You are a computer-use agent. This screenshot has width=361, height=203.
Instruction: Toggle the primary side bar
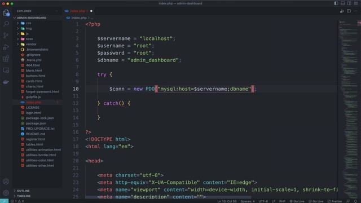(336, 3)
